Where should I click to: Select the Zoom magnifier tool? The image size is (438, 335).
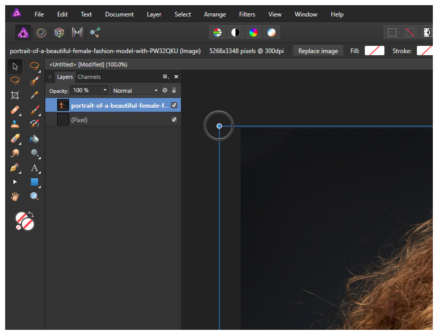click(x=35, y=196)
